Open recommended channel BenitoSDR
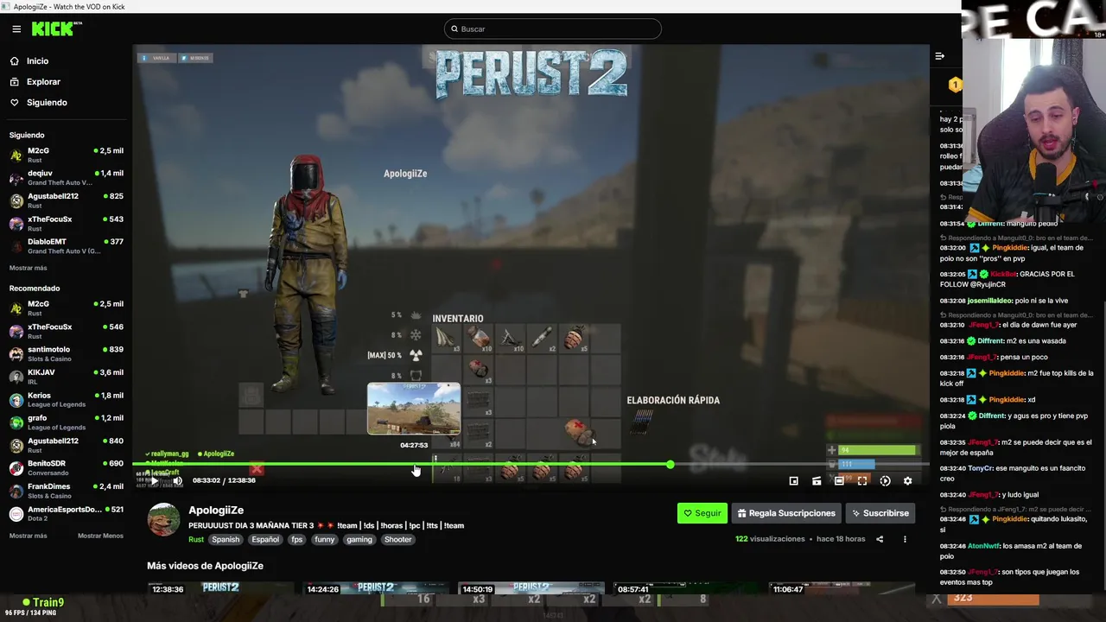Viewport: 1106px width, 622px height. [66, 468]
